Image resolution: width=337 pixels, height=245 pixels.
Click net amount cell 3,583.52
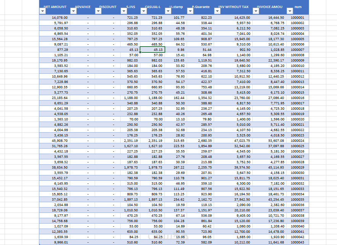(x=55, y=66)
